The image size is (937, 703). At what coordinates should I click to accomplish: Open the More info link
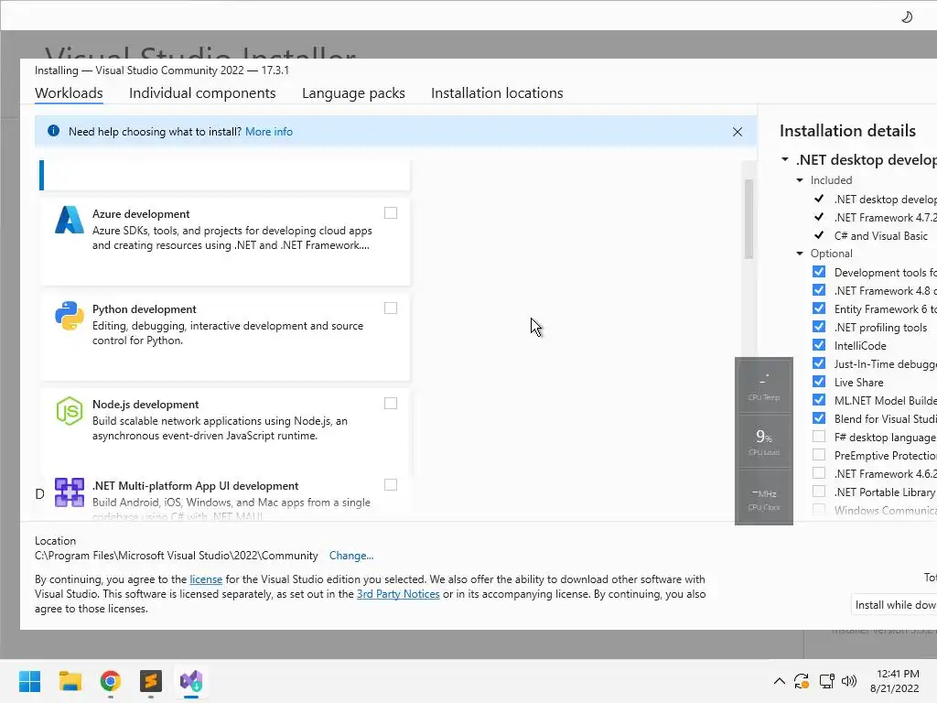point(269,132)
